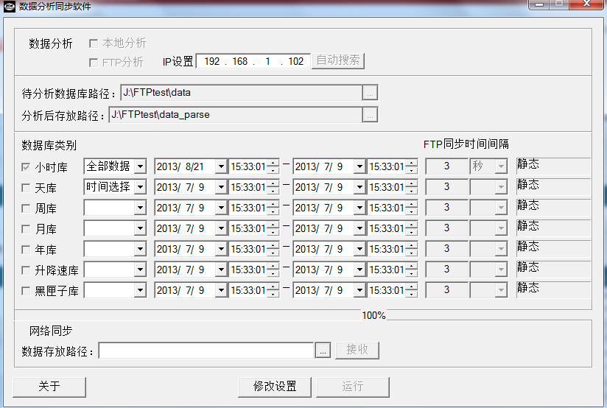
Task: Click the 100% progress bar
Action: [303, 315]
